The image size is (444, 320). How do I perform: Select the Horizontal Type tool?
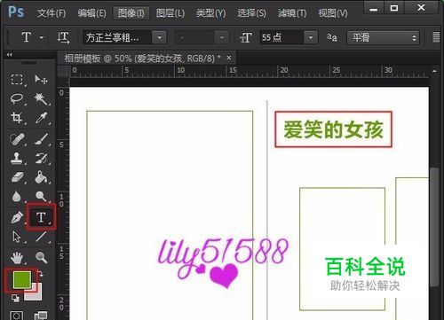pos(41,217)
